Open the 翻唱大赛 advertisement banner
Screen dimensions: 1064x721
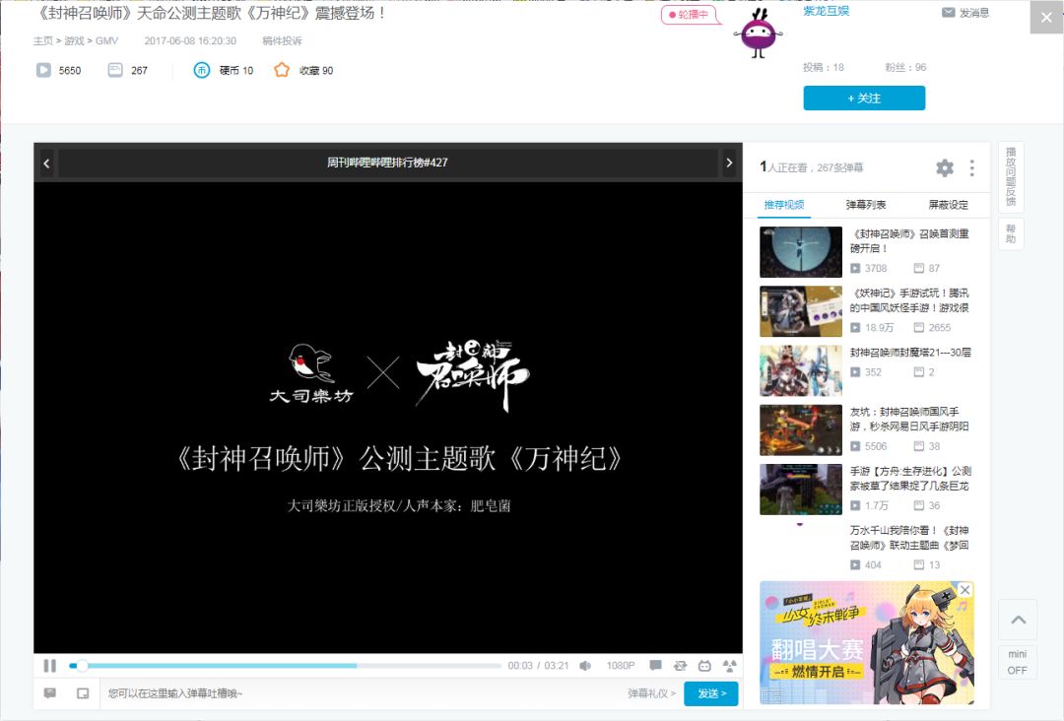coord(867,643)
